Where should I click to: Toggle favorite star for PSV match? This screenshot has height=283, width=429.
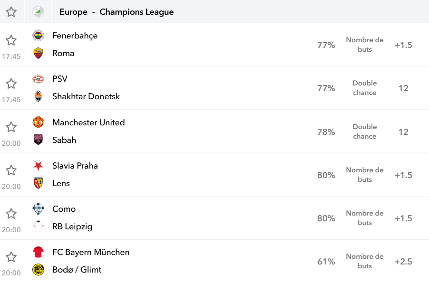tap(11, 84)
